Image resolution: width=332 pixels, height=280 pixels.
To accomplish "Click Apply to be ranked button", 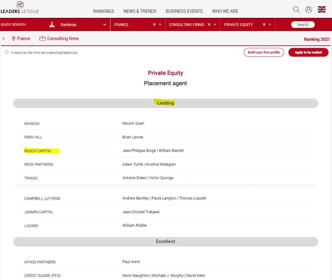I will point(308,53).
